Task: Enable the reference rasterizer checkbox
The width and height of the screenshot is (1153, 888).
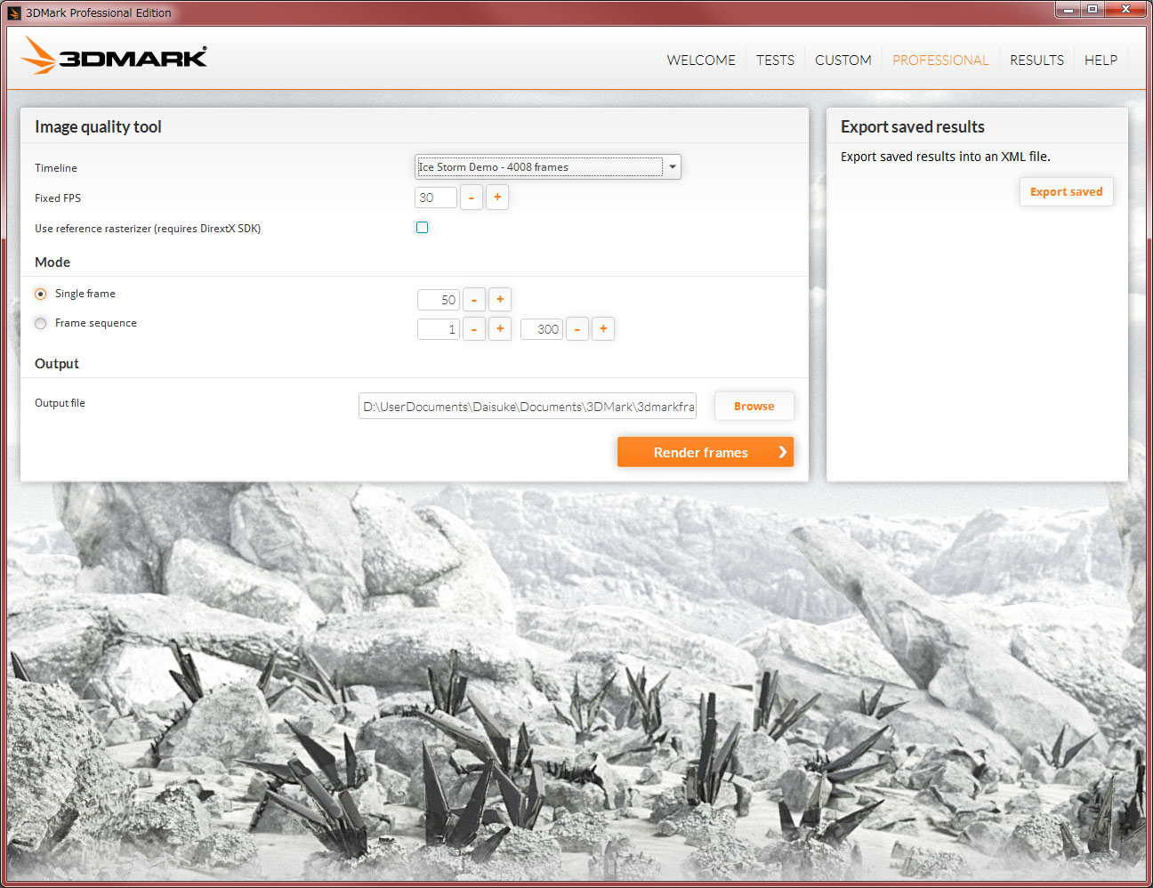Action: pos(423,228)
